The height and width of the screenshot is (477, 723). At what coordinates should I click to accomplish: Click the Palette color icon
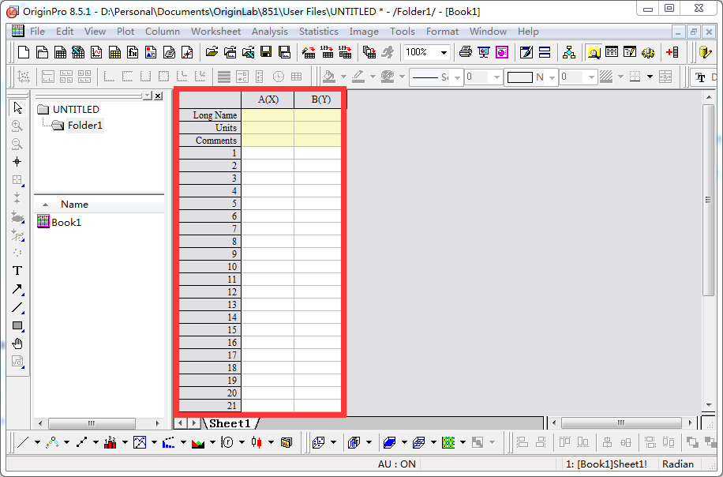click(388, 77)
